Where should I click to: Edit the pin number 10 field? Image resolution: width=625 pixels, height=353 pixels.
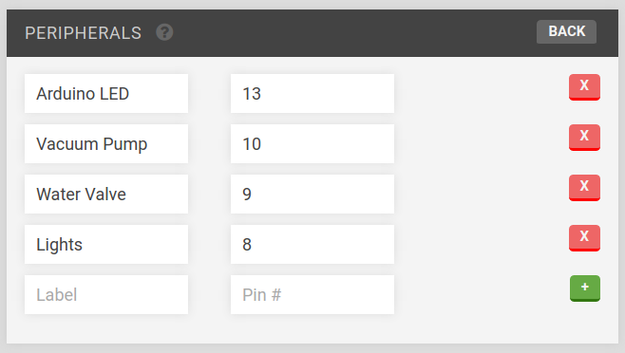point(312,144)
